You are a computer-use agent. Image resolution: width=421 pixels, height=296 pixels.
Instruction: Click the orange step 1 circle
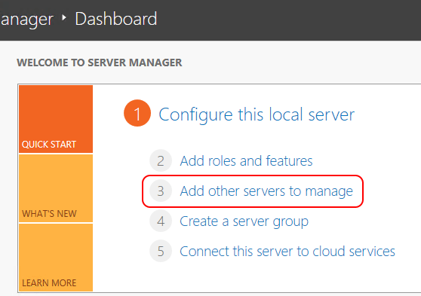click(x=137, y=113)
